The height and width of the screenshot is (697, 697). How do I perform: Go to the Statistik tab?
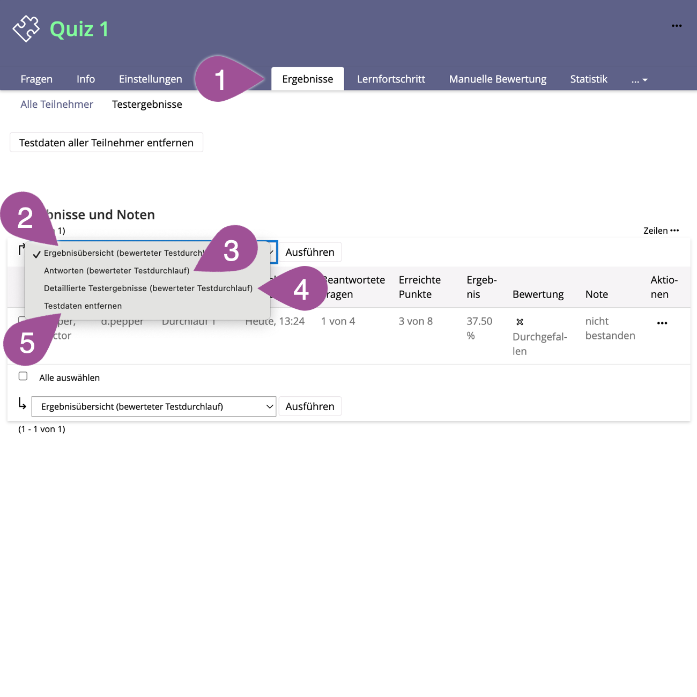(588, 79)
